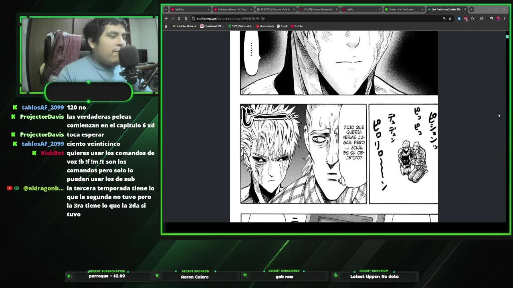This screenshot has height=288, width=513.
Task: Click the icon beside Aaron Calero sponsor
Action: pos(157,276)
